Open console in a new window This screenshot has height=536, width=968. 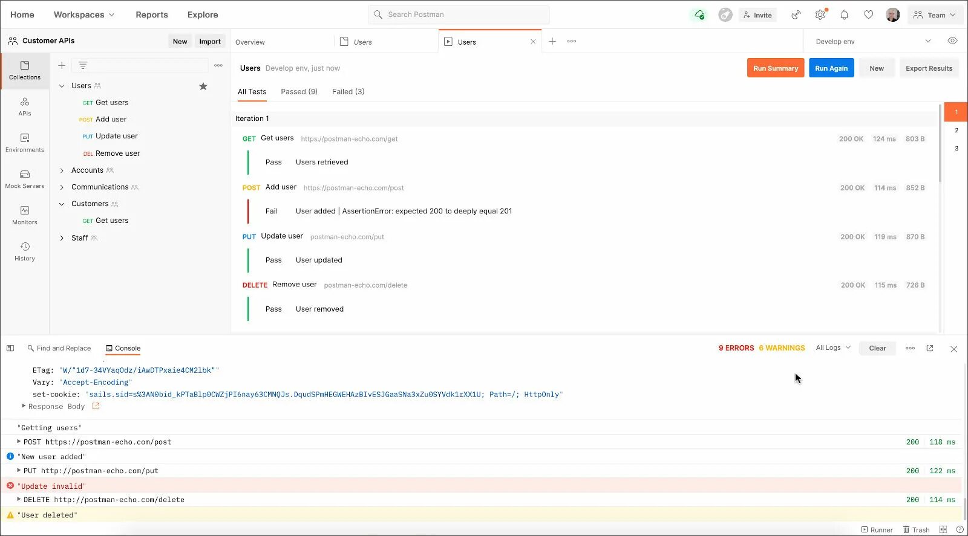(x=930, y=348)
